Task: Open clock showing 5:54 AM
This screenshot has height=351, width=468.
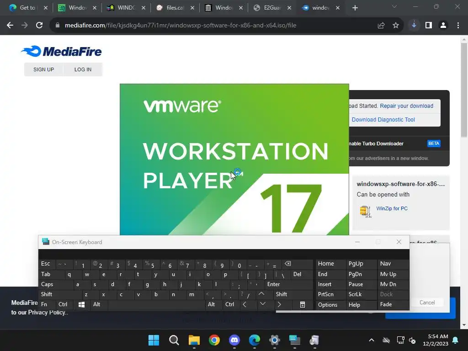Action: coord(436,340)
